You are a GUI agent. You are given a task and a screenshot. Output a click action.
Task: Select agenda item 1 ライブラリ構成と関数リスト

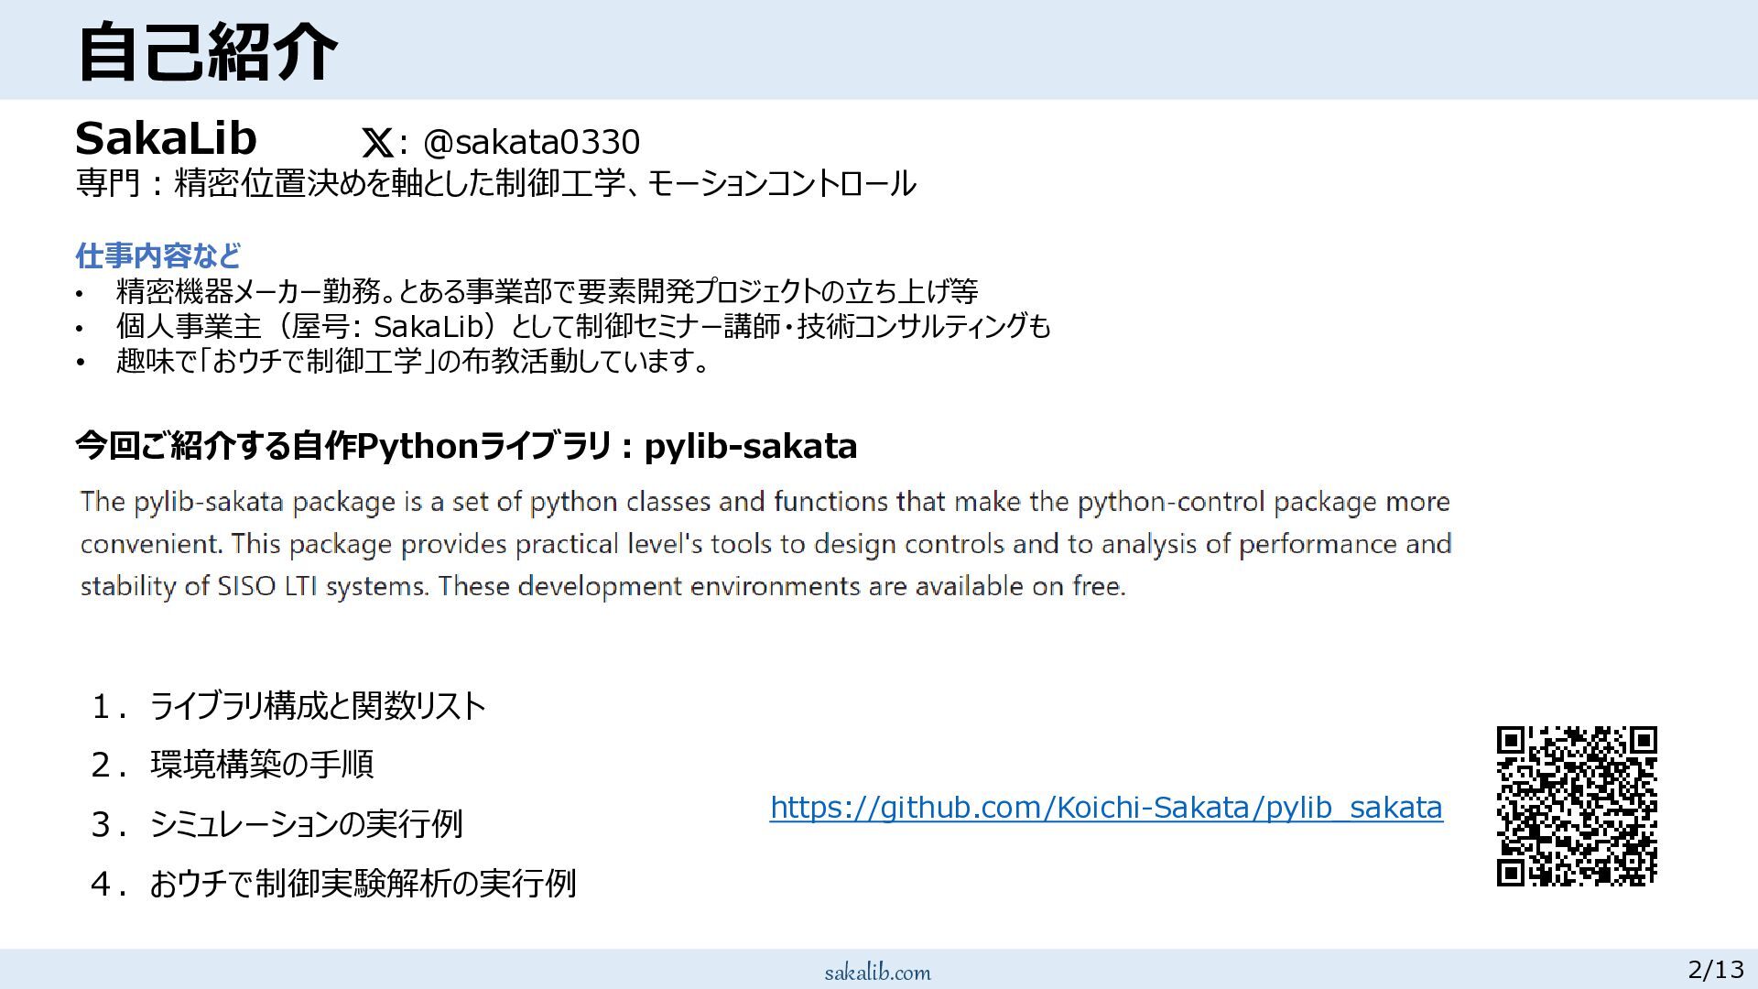(x=317, y=706)
